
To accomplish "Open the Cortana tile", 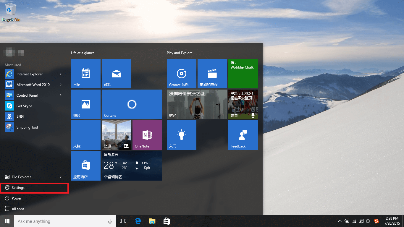I will tap(132, 104).
